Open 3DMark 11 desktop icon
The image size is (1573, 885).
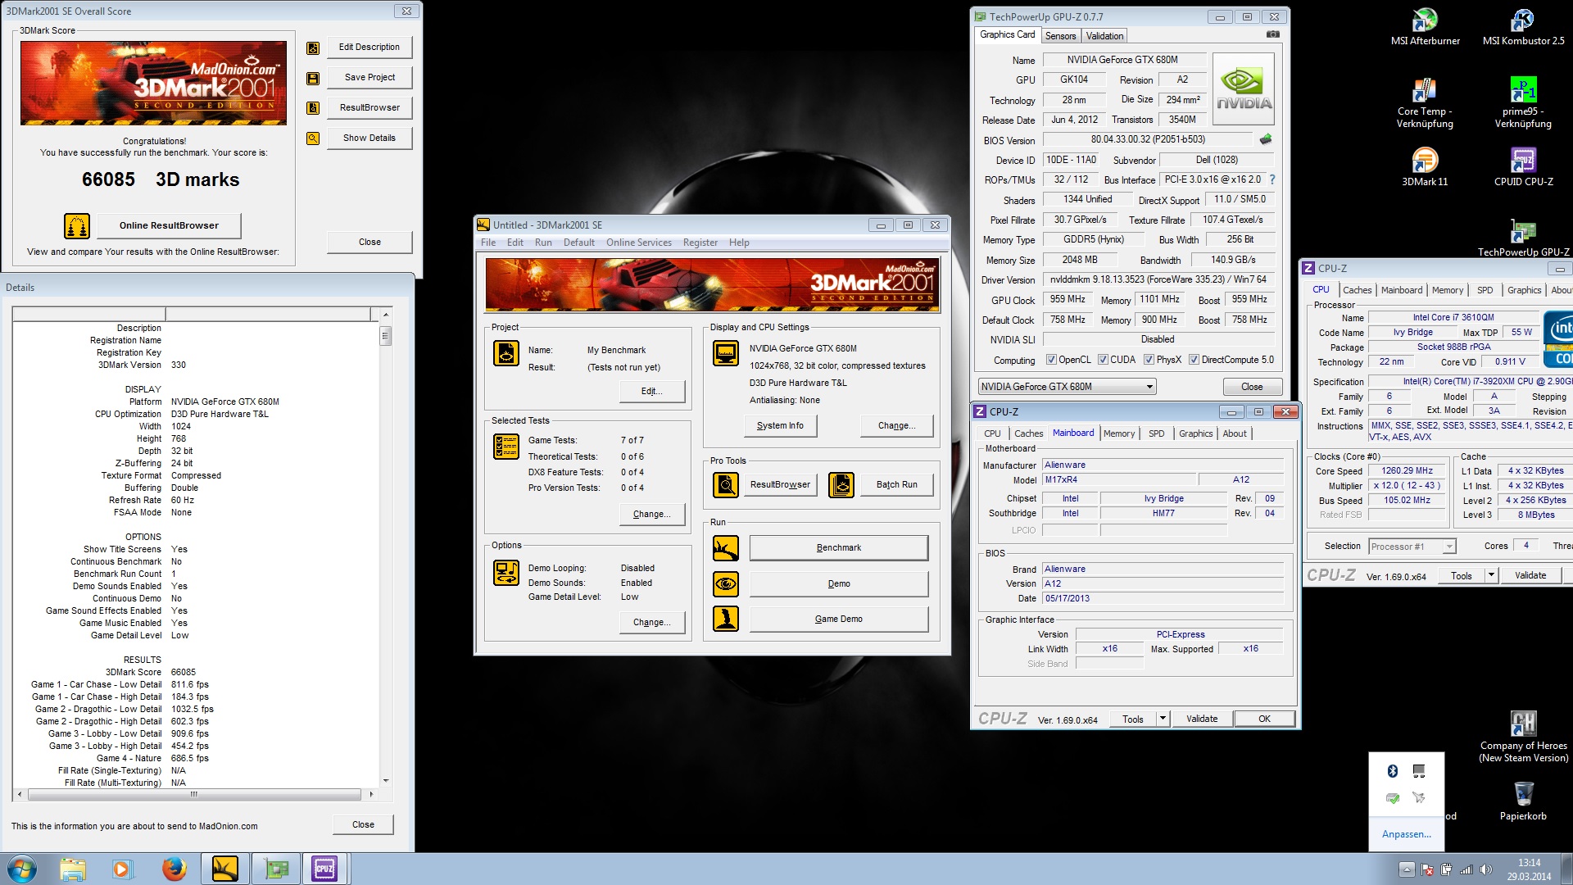1425,168
